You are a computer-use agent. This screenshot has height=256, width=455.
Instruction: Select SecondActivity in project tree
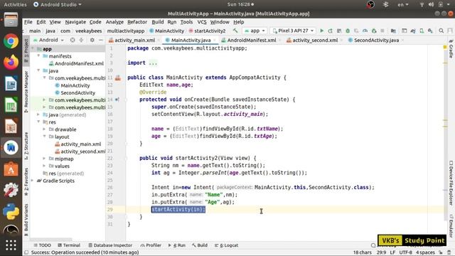[77, 92]
